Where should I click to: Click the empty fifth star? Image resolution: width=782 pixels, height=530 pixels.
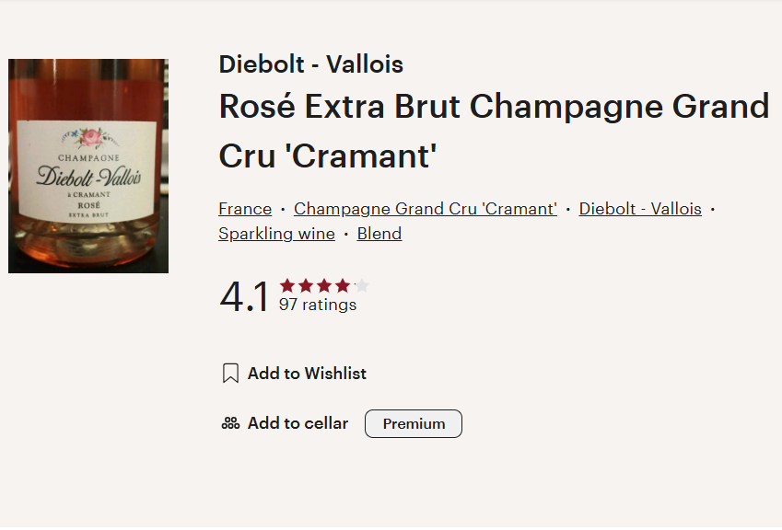359,285
